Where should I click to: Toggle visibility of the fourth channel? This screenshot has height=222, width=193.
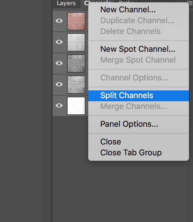[x=59, y=84]
